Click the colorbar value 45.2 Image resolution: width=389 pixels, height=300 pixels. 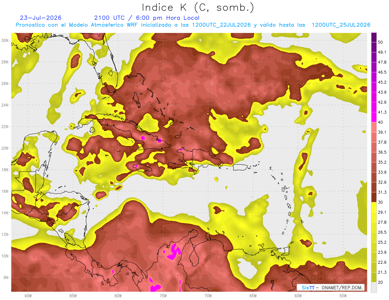coord(382,82)
